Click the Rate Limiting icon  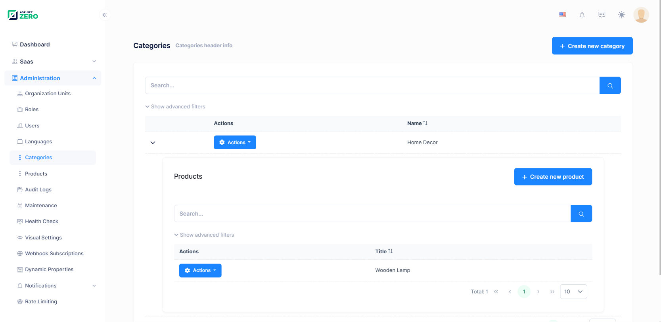[20, 302]
